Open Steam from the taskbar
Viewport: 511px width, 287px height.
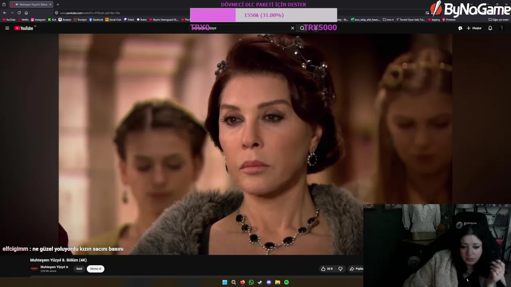coord(260,282)
